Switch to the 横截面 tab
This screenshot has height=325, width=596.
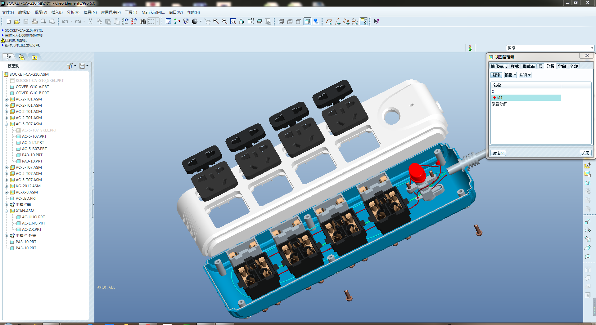point(529,66)
